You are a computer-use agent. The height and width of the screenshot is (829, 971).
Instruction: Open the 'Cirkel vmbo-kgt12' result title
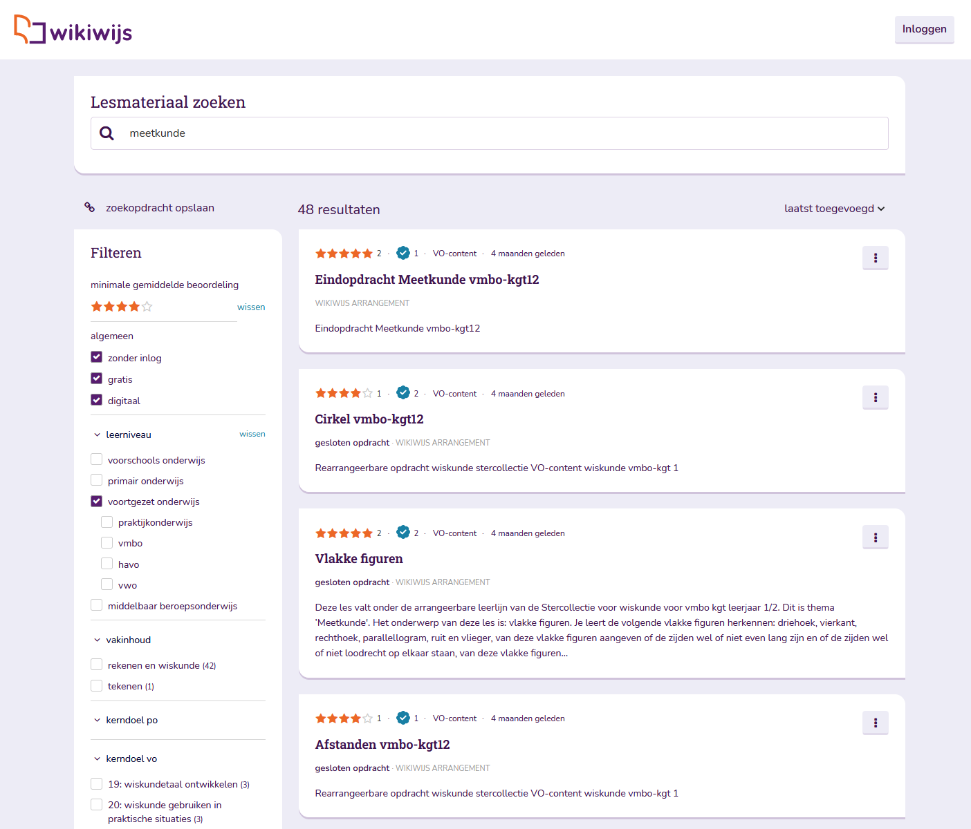[x=369, y=419]
